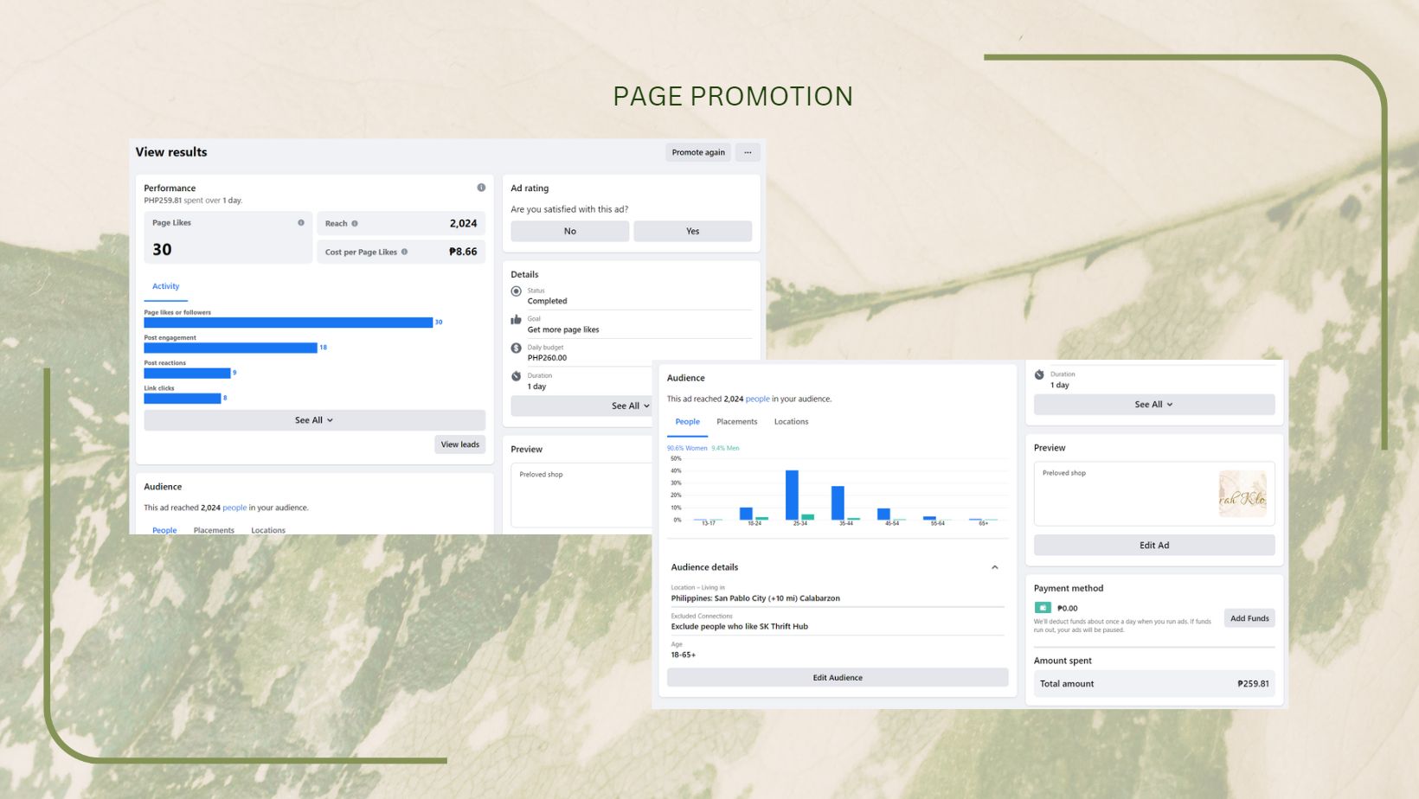Viewport: 1419px width, 799px height.
Task: Click "PHP259.81 spent over 1 day." text
Action: click(193, 201)
